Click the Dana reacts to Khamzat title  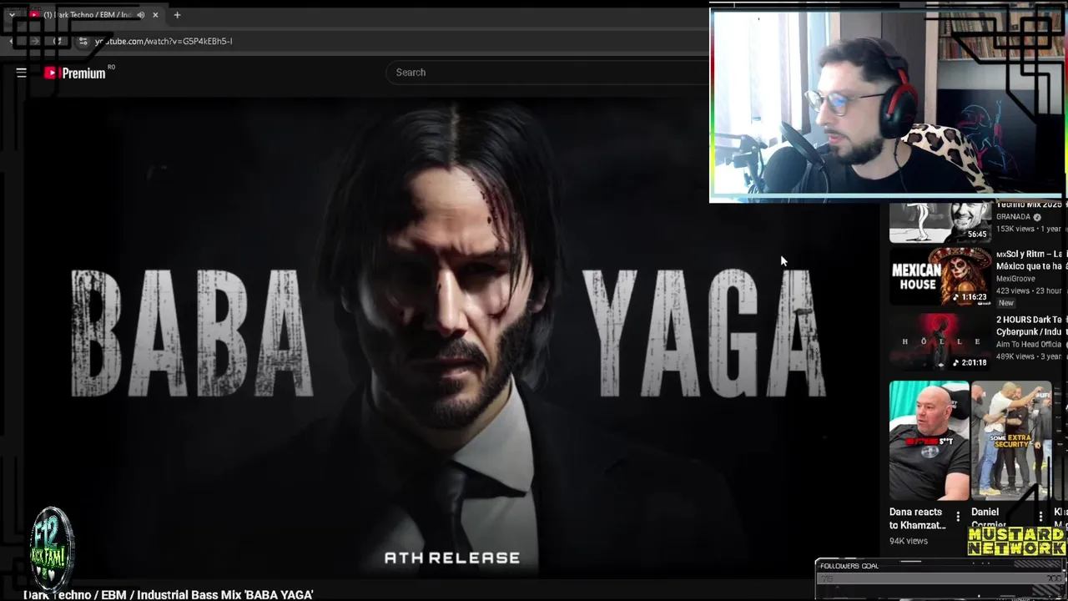coord(918,518)
